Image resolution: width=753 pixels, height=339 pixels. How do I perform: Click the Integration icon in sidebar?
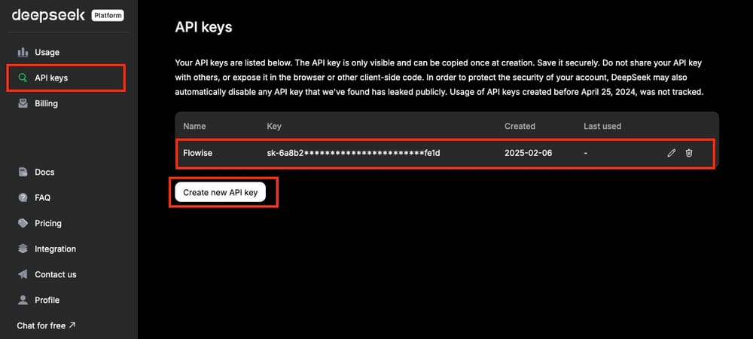pyautogui.click(x=22, y=249)
